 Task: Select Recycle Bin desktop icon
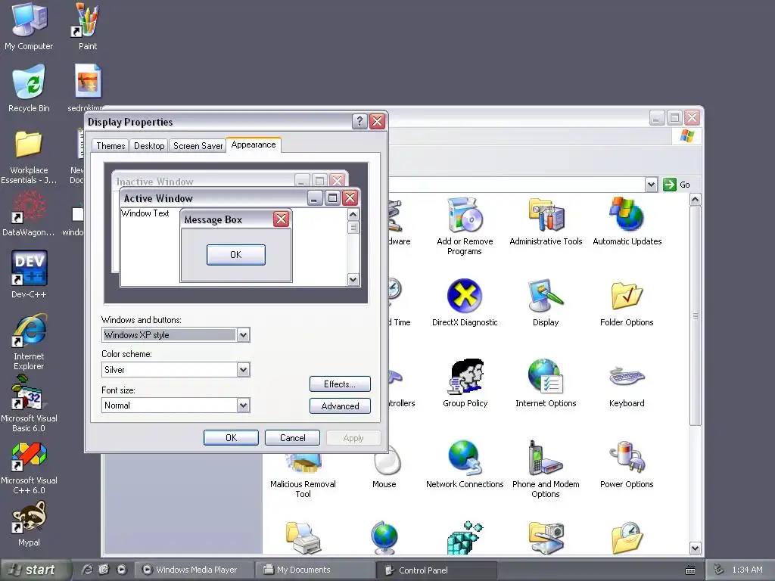click(x=29, y=89)
